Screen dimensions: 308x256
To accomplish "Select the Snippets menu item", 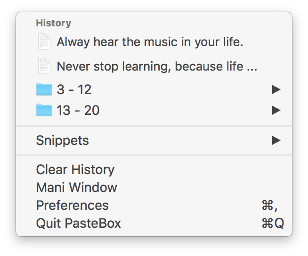I will tap(62, 140).
